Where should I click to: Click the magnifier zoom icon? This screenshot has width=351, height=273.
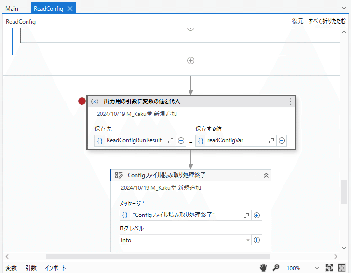click(x=276, y=268)
